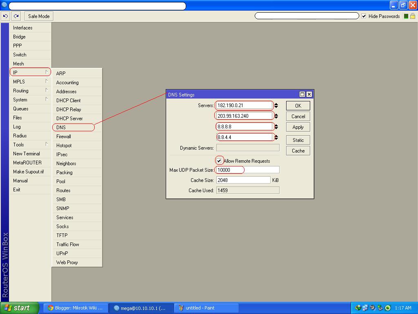The width and height of the screenshot is (418, 314).
Task: Open Web Proxy from the IP submenu
Action: coord(77,262)
